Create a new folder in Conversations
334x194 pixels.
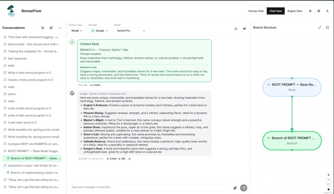[x=43, y=28]
